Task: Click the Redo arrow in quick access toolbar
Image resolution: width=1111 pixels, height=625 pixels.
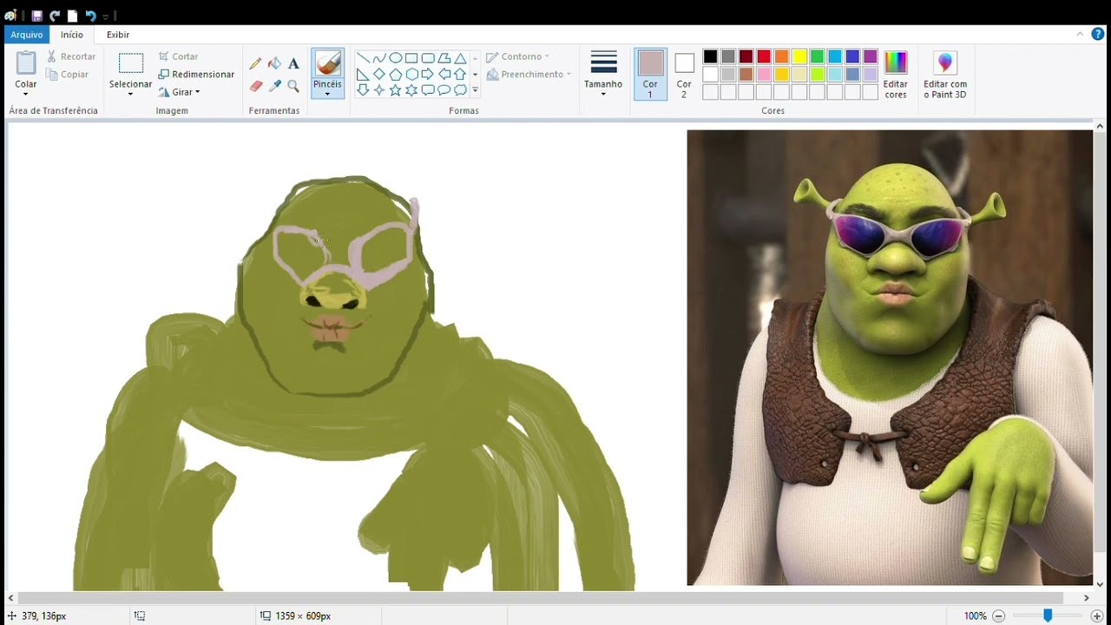Action: tap(55, 16)
